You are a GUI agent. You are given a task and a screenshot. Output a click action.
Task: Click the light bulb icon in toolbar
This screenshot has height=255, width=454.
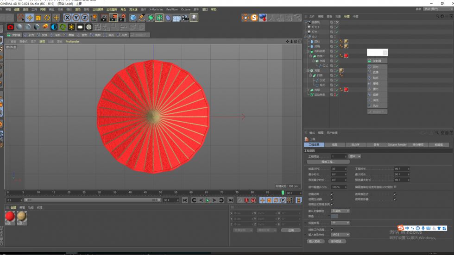[194, 18]
